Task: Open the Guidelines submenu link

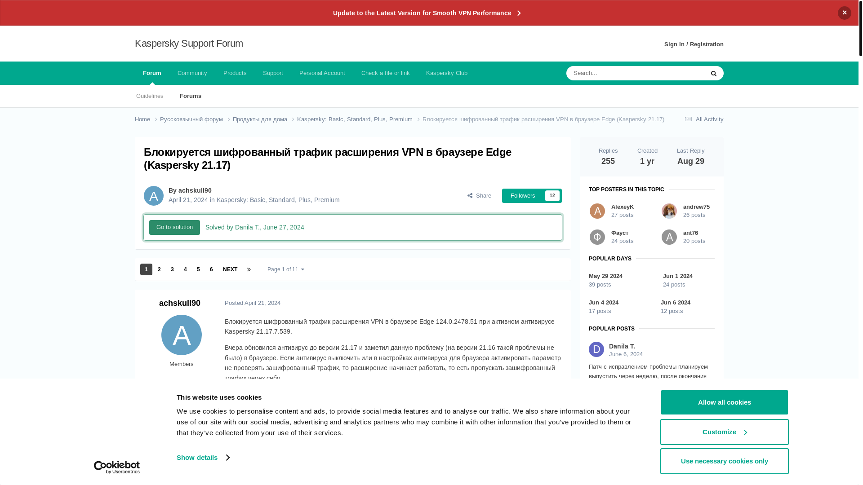Action: [150, 96]
